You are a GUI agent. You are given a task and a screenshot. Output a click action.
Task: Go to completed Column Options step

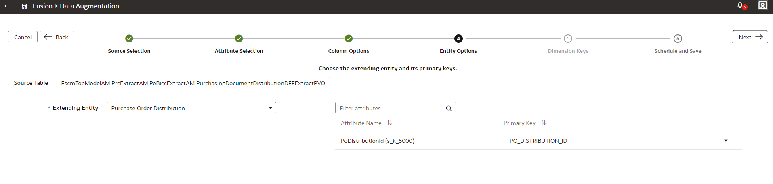tap(349, 38)
